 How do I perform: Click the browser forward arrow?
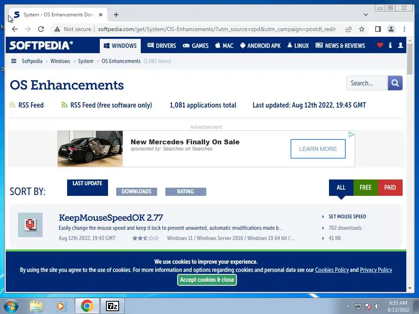click(28, 29)
